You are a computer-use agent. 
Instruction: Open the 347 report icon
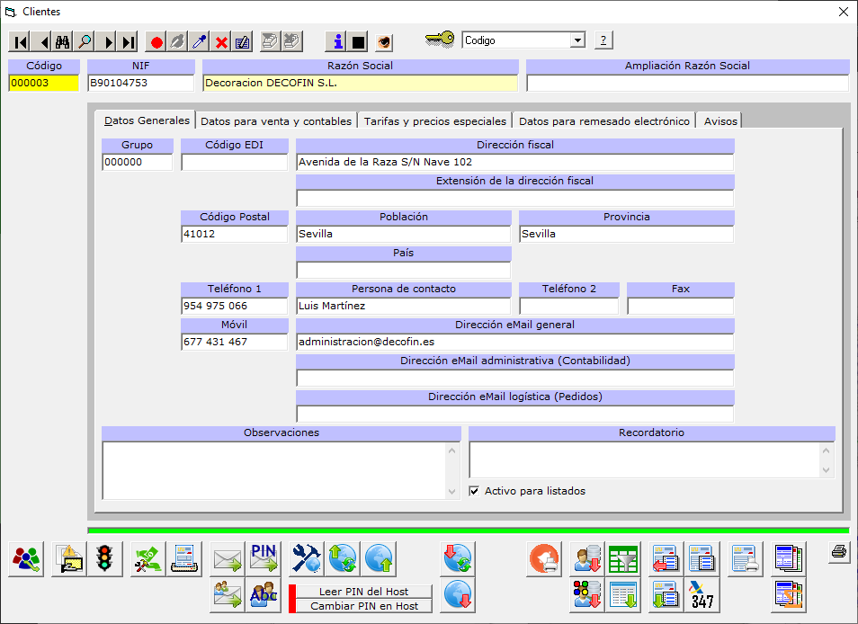[x=702, y=595]
